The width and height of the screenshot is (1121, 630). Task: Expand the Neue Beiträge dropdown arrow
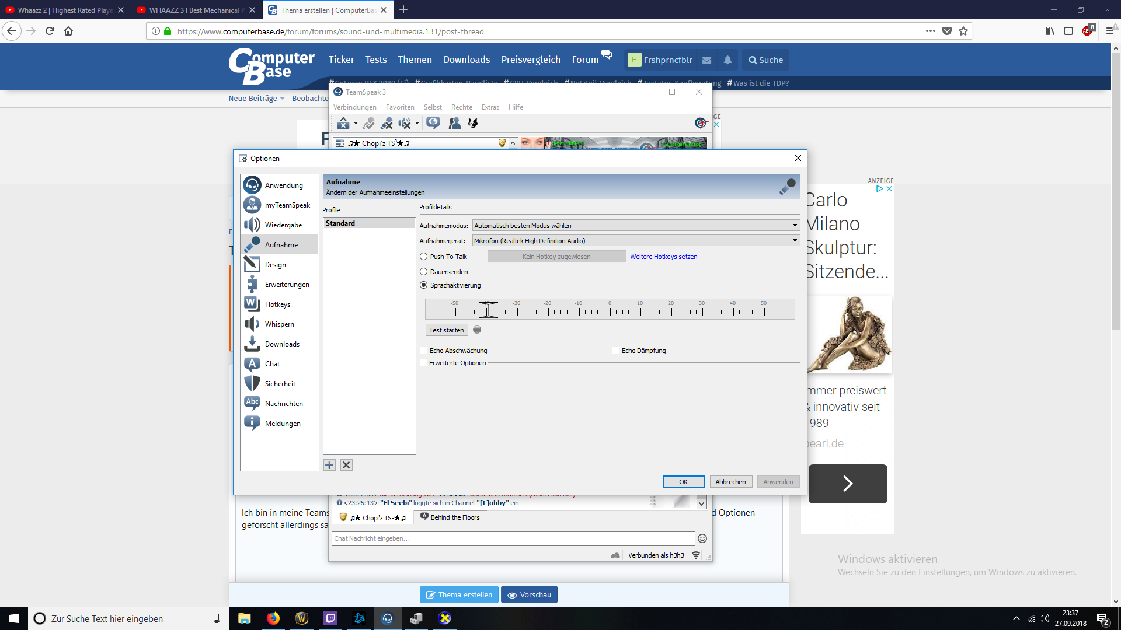[283, 99]
